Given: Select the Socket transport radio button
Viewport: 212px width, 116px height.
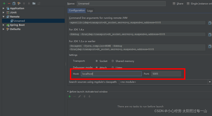Looking at the screenshot, I should 97,61.
